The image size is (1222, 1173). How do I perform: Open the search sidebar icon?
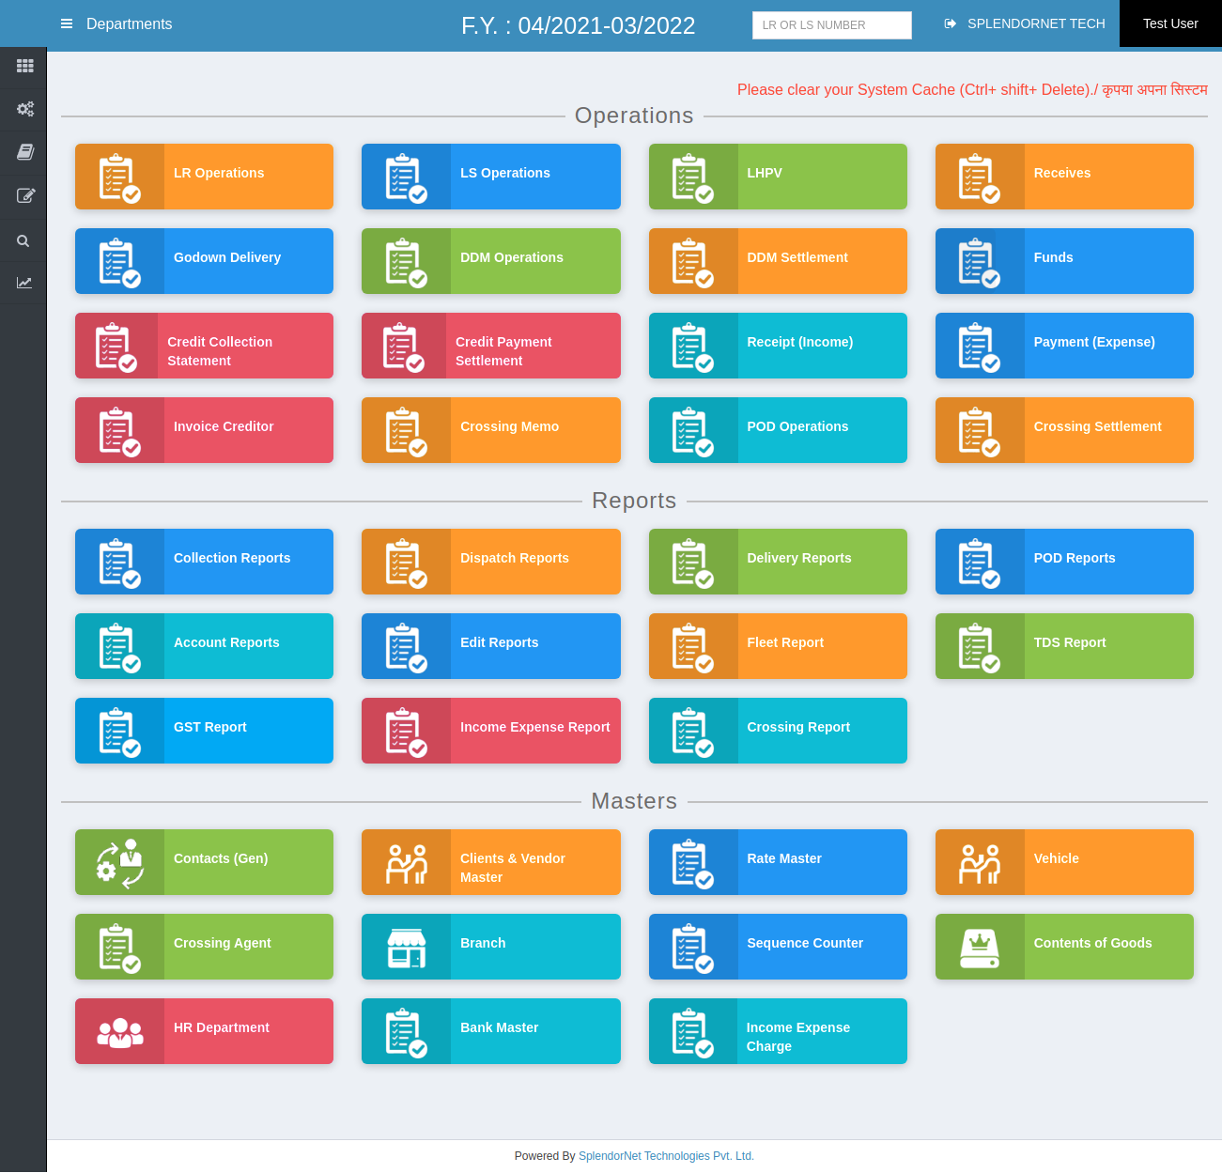[x=23, y=241]
